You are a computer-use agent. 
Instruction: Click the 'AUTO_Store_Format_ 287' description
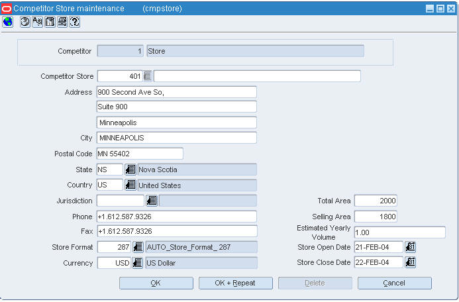tap(201, 247)
